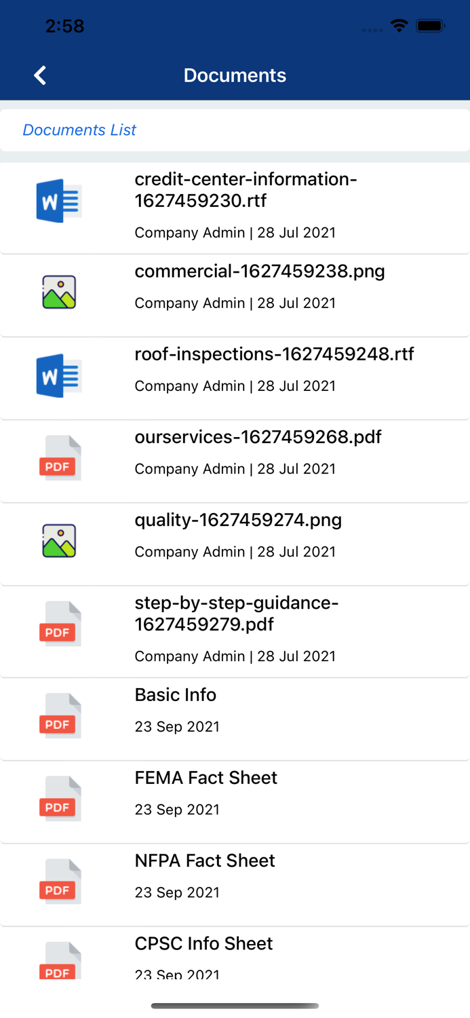Tap image icon beside commercial-1627459238.png
Screen dimensions: 470x1018
(x=59, y=292)
